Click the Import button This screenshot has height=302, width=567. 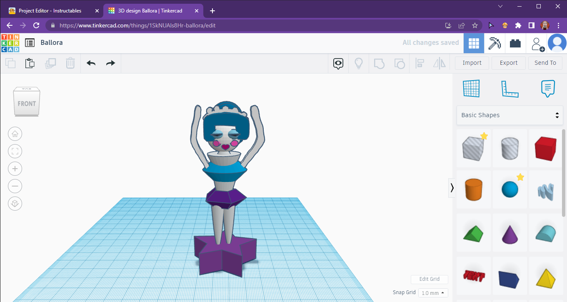[472, 63]
